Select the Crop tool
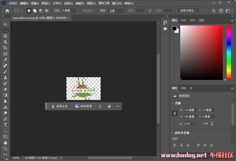 5,48
